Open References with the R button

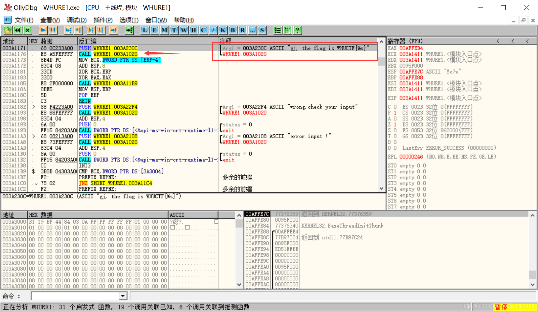pos(242,30)
